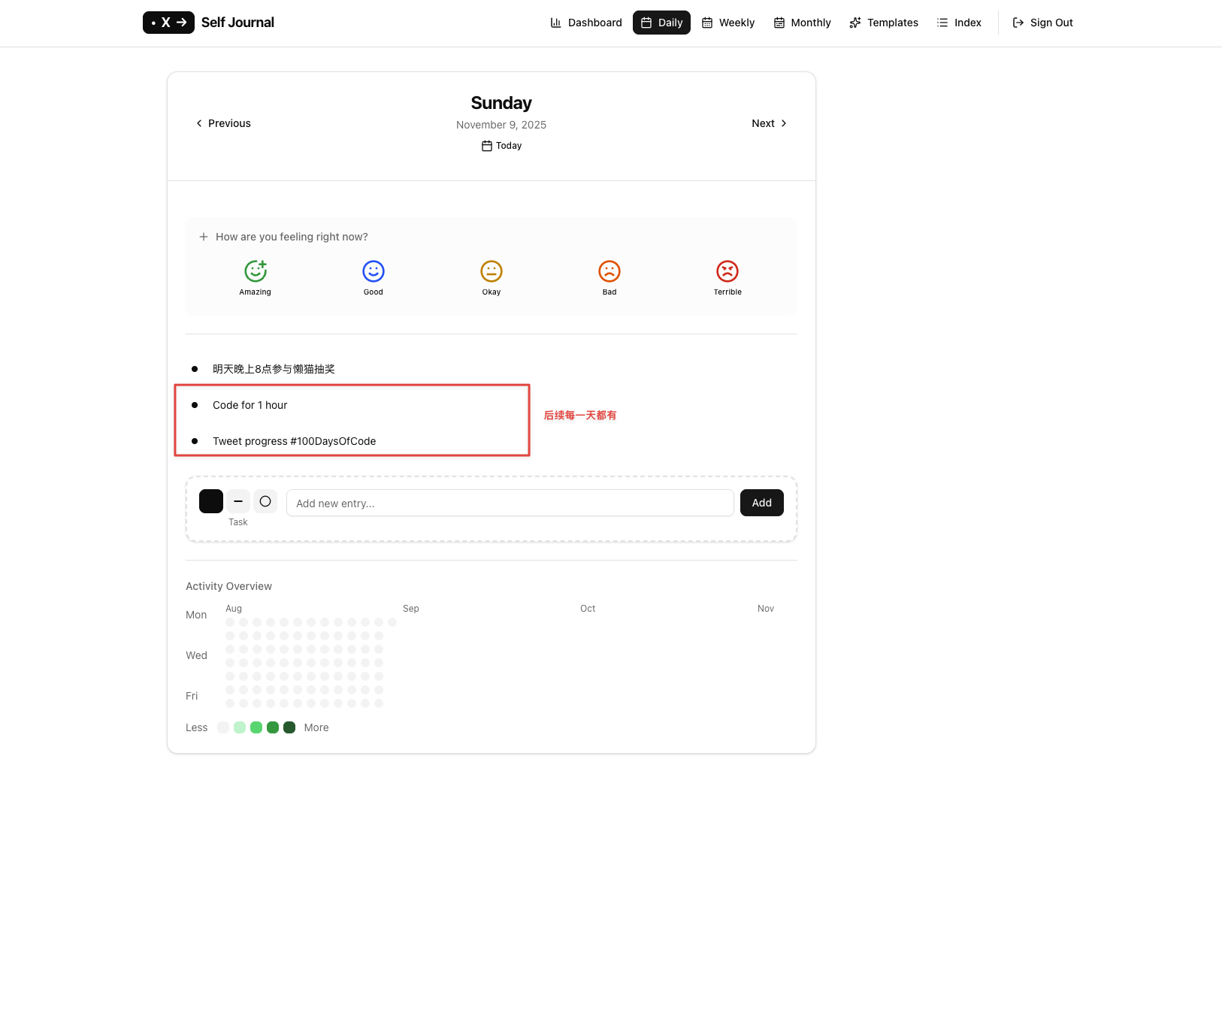Open the Index page
Screen dimensions: 1222x1034
tap(959, 23)
